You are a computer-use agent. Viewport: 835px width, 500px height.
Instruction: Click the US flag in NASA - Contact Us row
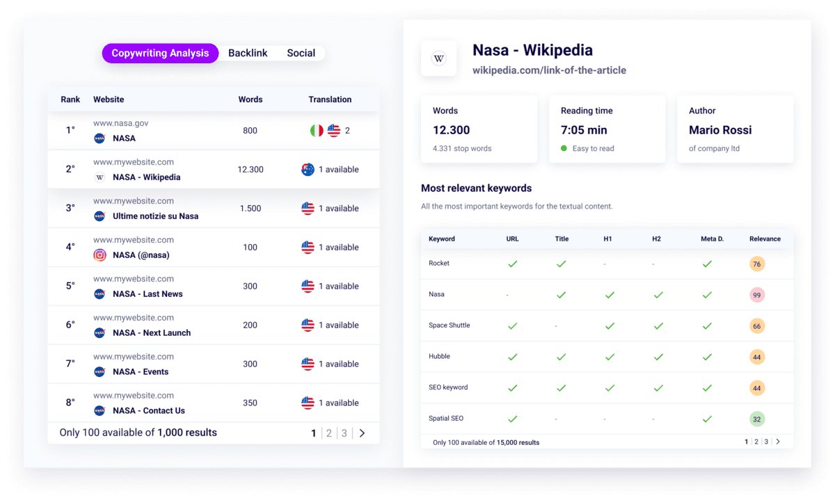tap(308, 403)
